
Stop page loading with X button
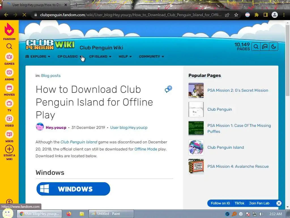tap(24, 15)
